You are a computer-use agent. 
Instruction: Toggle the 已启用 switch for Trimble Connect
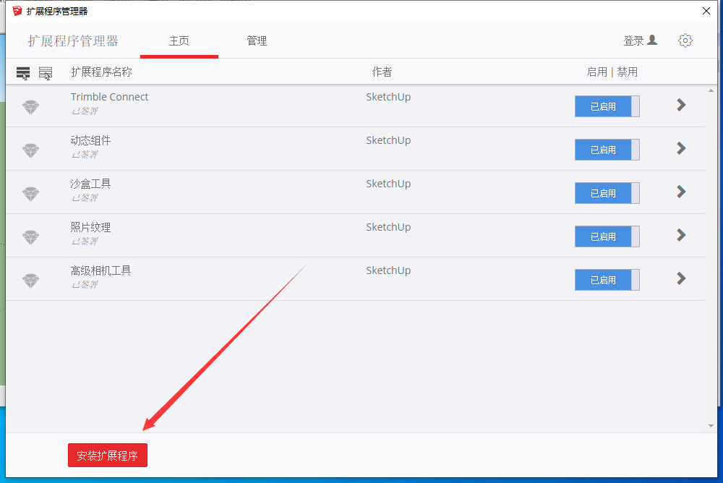607,106
